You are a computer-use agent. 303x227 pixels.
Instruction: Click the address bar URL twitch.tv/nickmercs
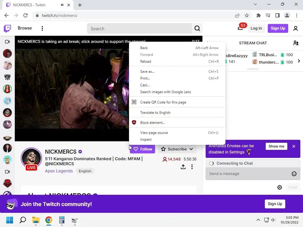pos(59,15)
